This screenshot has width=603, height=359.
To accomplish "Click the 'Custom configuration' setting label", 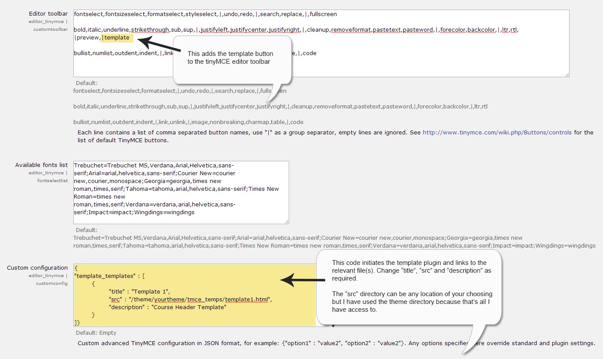I will click(x=37, y=268).
